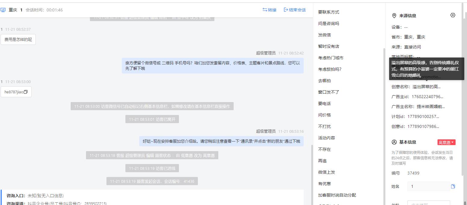
Task: Copy the WeChat ID he8787jiao
Action: [x=26, y=92]
